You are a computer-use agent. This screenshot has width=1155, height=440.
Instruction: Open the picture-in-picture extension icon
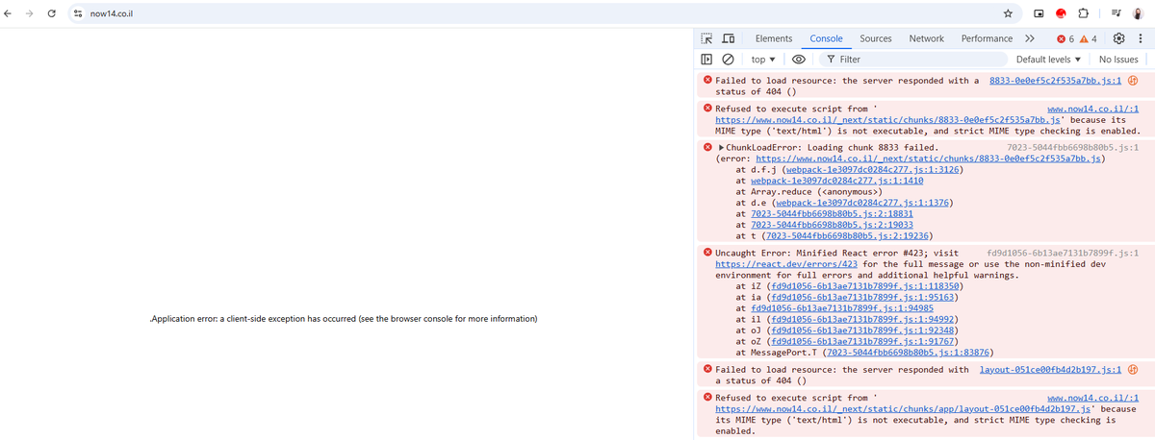[1039, 13]
